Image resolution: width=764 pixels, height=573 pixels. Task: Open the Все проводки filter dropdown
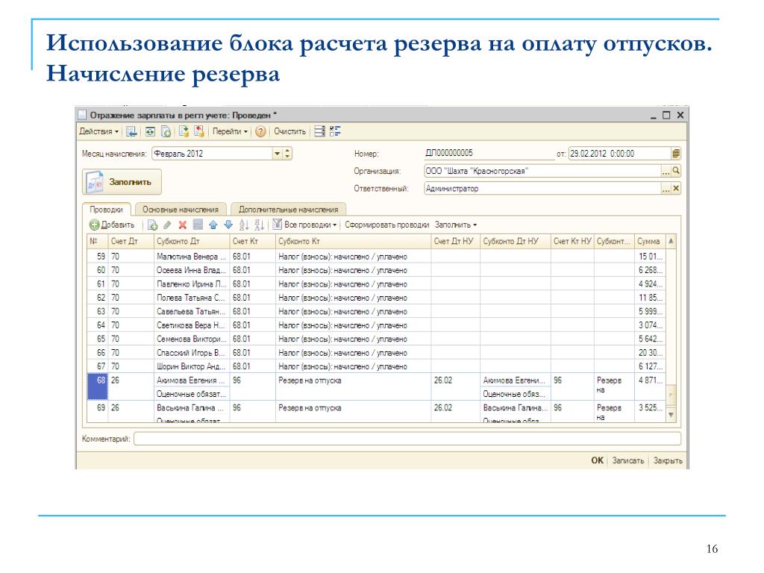pyautogui.click(x=310, y=225)
